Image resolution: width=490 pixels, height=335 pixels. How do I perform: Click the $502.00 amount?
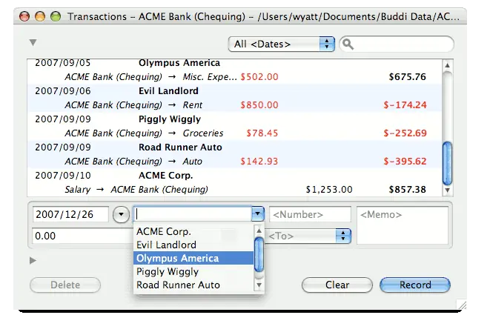[x=259, y=77]
